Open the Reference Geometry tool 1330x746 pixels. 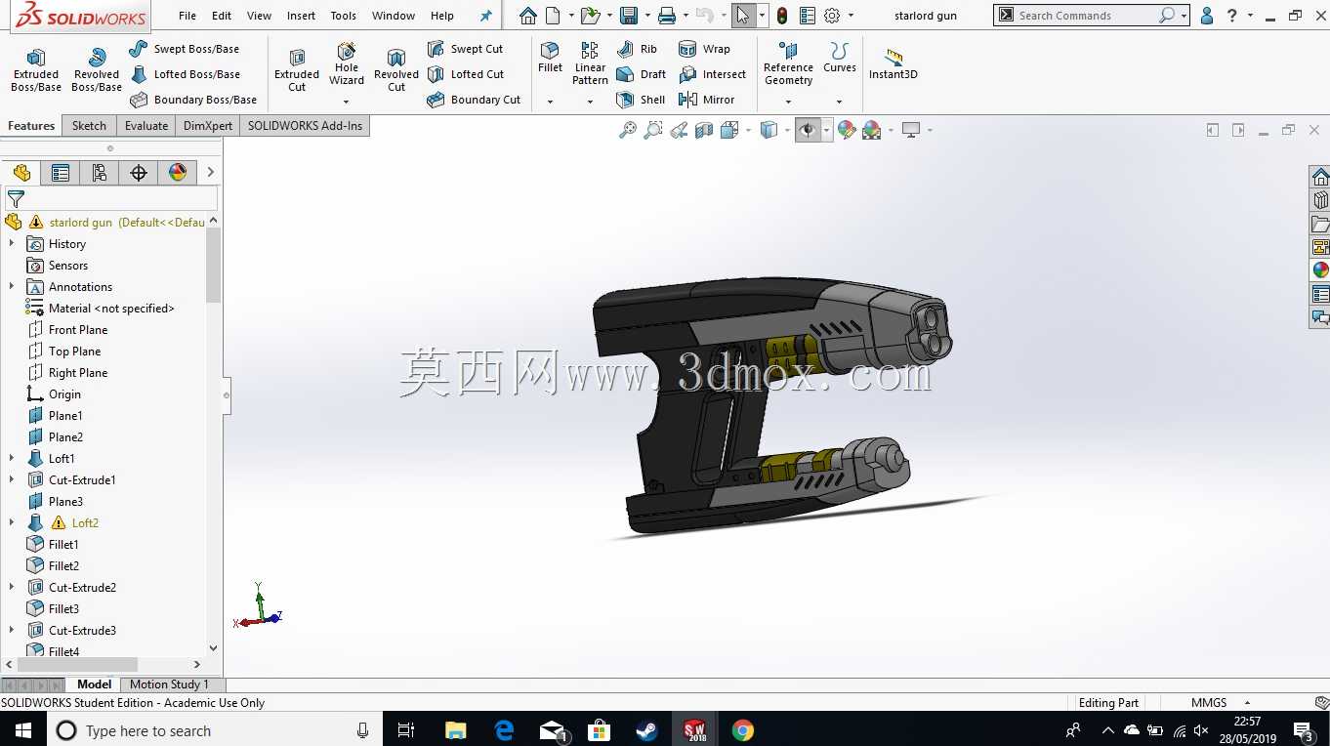[788, 63]
